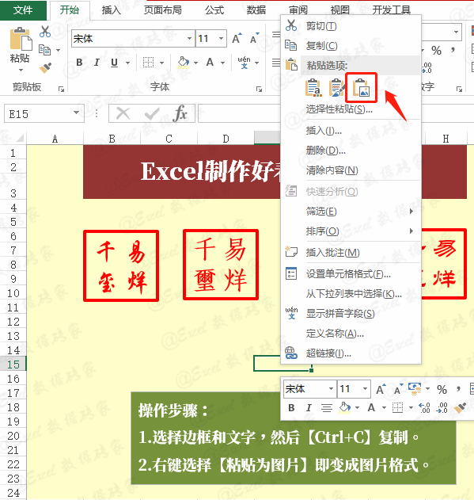The height and width of the screenshot is (500, 474).
Task: Click the mini toolbar percent style icon
Action: point(442,390)
